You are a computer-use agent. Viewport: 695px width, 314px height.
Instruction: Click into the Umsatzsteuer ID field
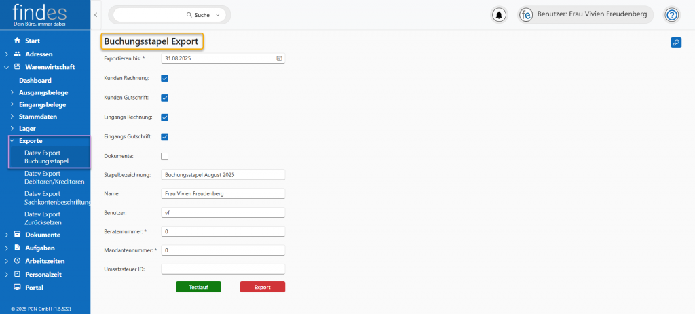point(223,269)
